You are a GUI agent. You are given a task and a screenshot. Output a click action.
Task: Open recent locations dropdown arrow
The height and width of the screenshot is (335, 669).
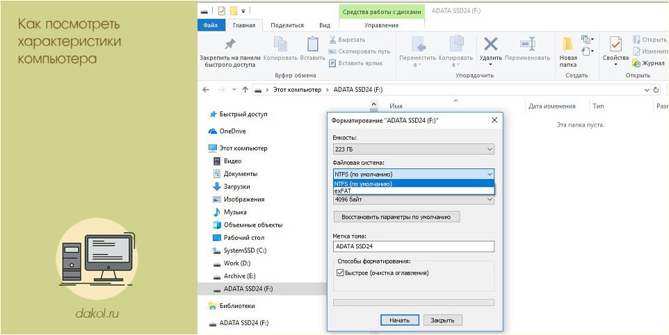coord(234,90)
